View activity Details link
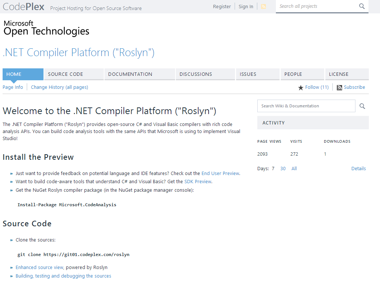Screen dimensions: 380x285 [358, 168]
